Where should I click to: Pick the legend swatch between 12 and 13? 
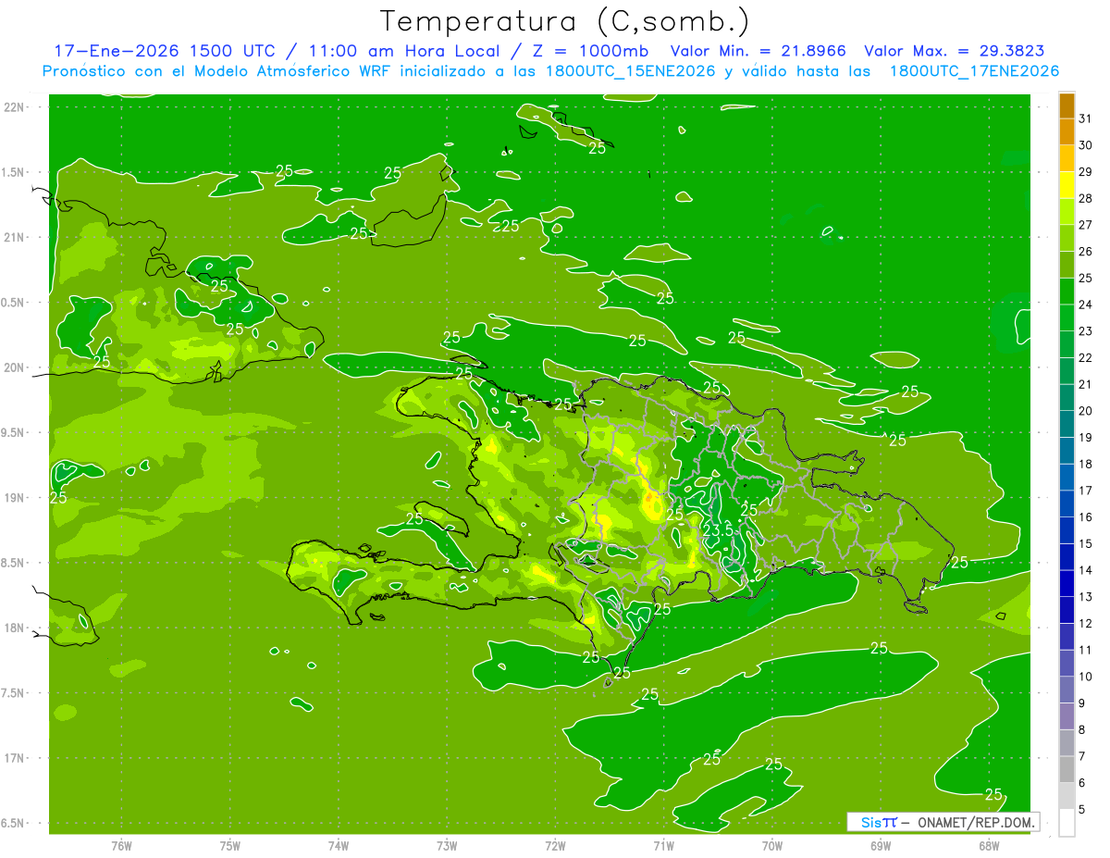pyautogui.click(x=1067, y=610)
